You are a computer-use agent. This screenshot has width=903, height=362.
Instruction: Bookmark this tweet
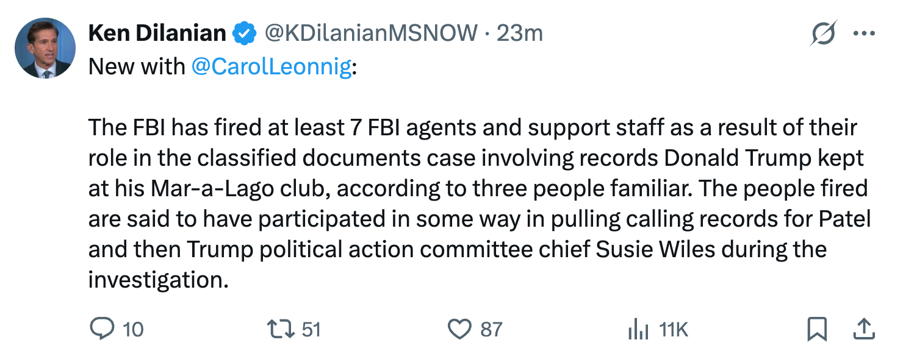click(x=817, y=329)
